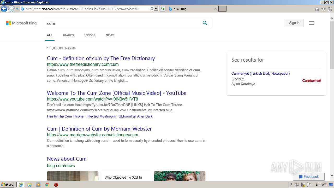The height and width of the screenshot is (188, 334).
Task: Click the Bing search magnifier button
Action: (x=205, y=23)
